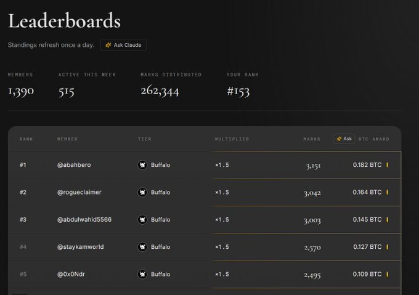Click the Buffalo tier label in @rogueclaimer's row
Screen dimensions: 419x295
[160, 192]
